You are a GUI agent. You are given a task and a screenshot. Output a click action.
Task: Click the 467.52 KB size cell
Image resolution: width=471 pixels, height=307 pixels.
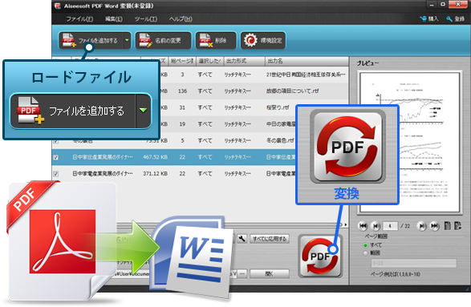[155, 157]
